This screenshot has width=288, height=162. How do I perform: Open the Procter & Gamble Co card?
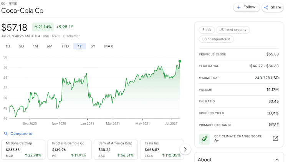pos(70,149)
